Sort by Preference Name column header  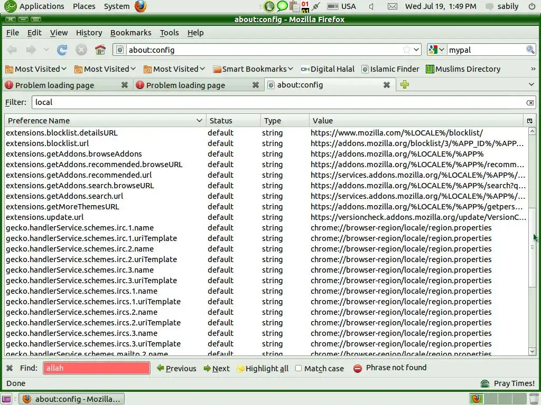click(105, 121)
